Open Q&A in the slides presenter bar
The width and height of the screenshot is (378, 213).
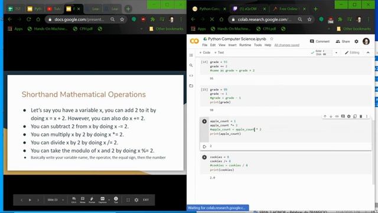(x=74, y=200)
